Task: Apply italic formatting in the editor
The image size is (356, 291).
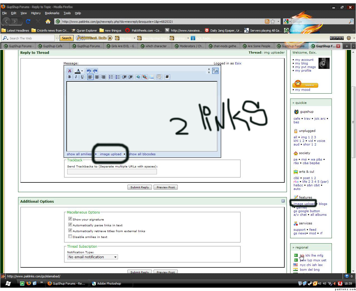Action: pos(76,77)
